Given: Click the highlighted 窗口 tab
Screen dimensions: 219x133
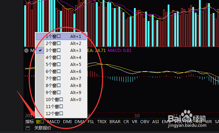Looking at the screenshot, I should click(x=40, y=122).
